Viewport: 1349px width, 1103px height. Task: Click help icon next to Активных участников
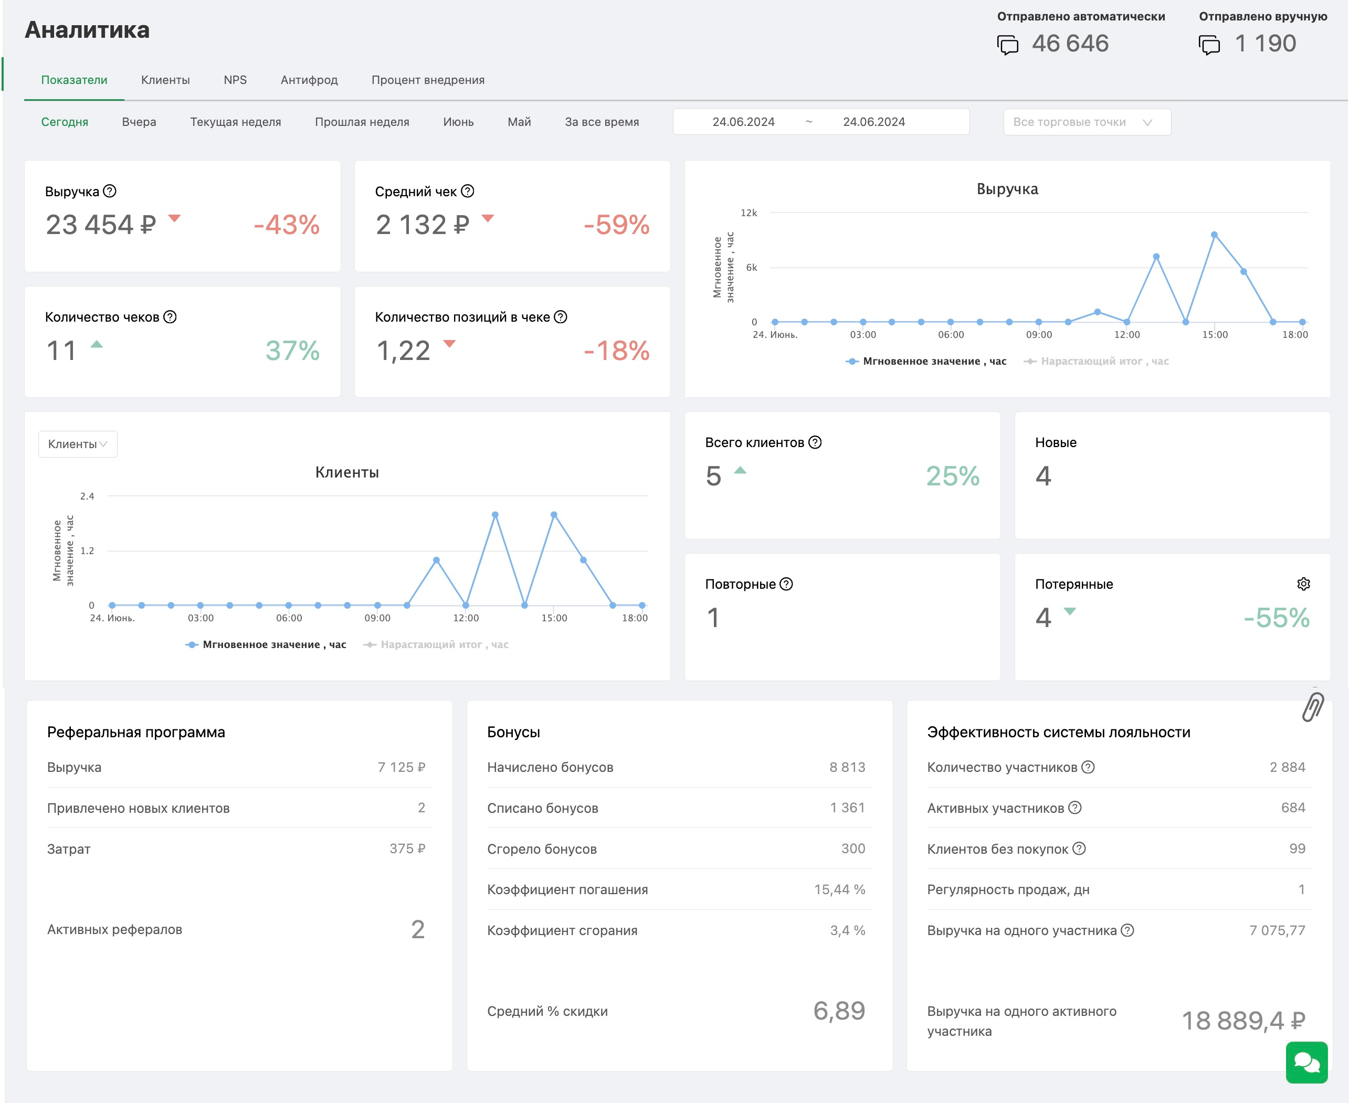click(x=1074, y=808)
